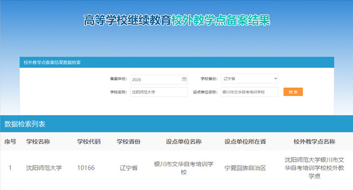Click the orange 搜索 button

(293, 92)
